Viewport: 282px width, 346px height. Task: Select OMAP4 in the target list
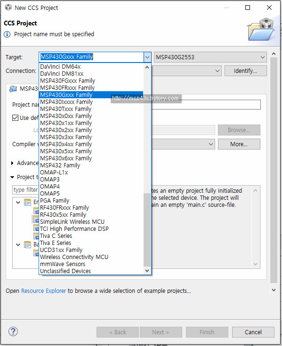click(x=91, y=187)
